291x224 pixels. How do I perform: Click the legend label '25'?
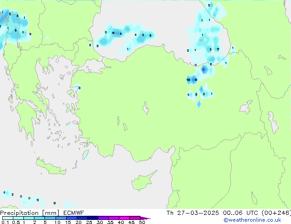click(89, 222)
